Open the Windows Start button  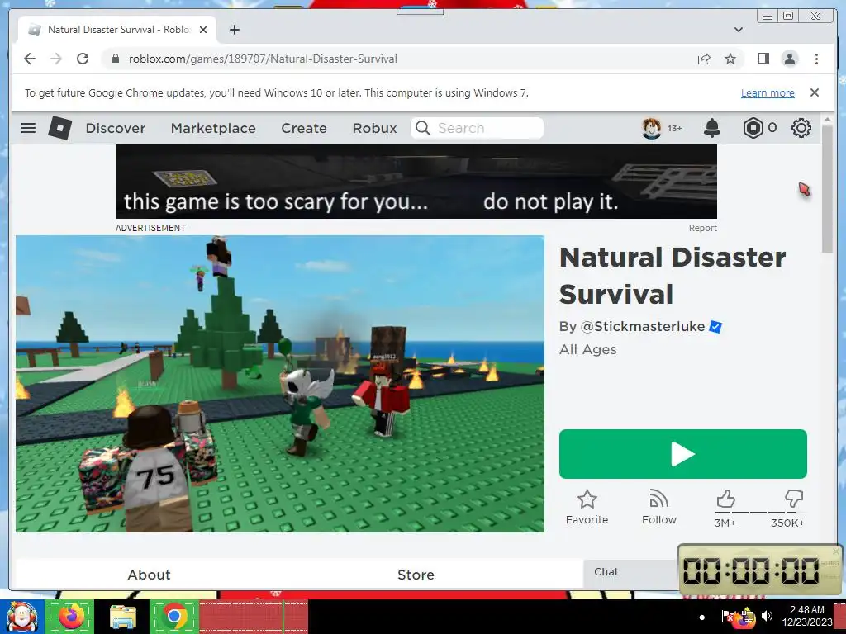[x=21, y=616]
